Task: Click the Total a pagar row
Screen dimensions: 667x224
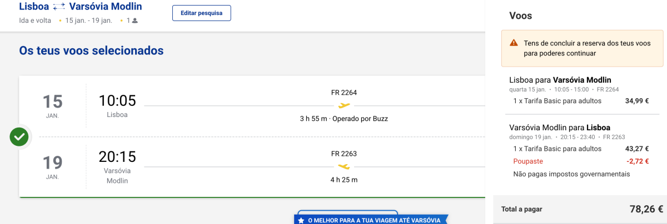Action: (582, 209)
